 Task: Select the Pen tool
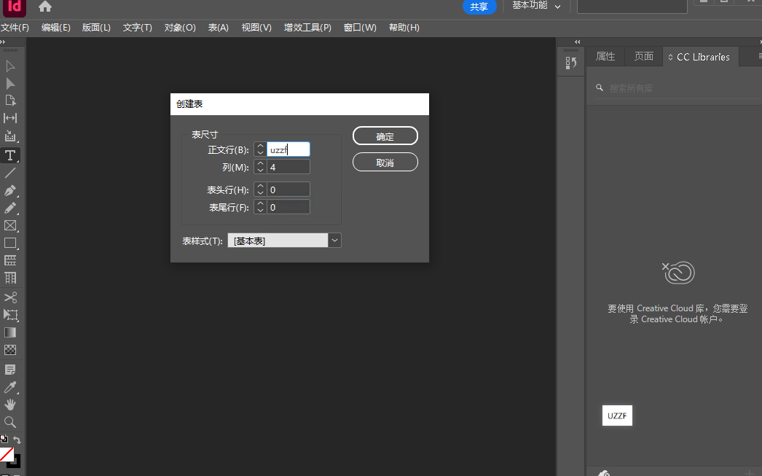click(x=10, y=190)
